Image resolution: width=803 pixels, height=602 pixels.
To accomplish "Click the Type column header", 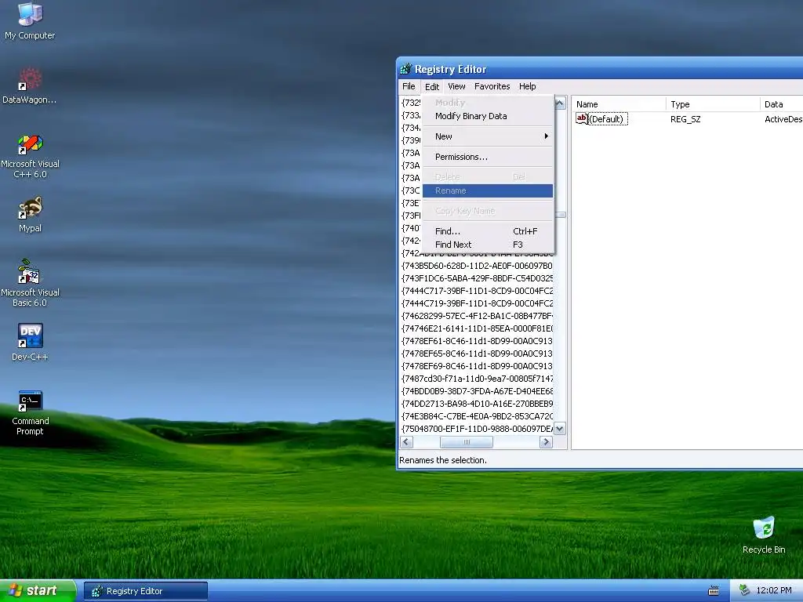I will coord(713,104).
